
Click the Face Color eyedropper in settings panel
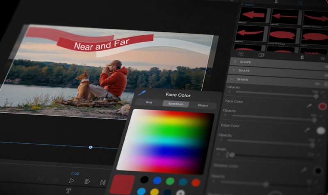[309, 106]
